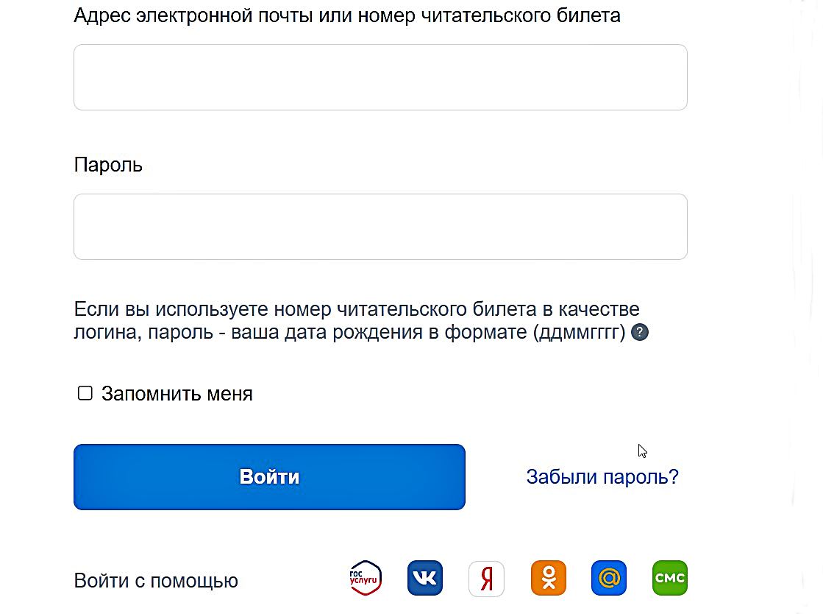The width and height of the screenshot is (823, 614).
Task: Click the Пароль field label
Action: [108, 165]
